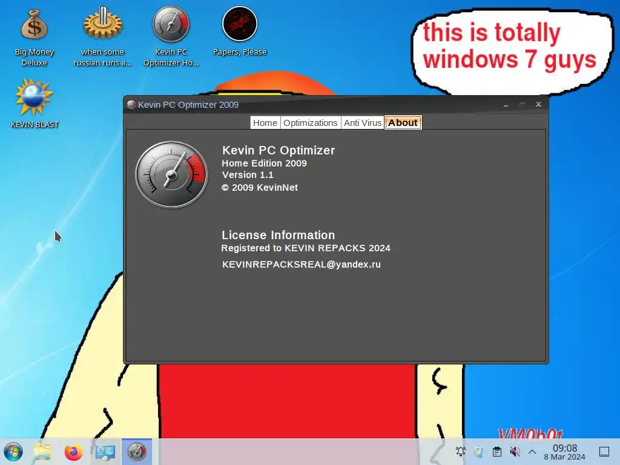Minimize the Kevin PC Optimizer 2009 window

[506, 105]
